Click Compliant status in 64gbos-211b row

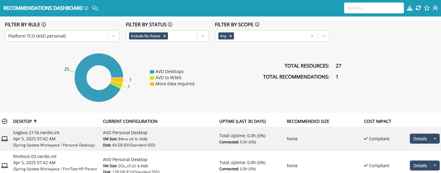(x=376, y=139)
